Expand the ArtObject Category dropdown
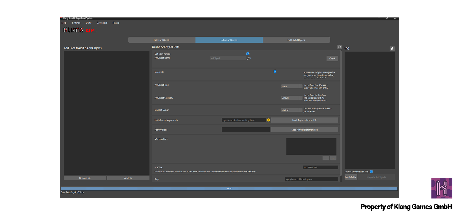Image resolution: width=460 pixels, height=218 pixels. coord(291,98)
